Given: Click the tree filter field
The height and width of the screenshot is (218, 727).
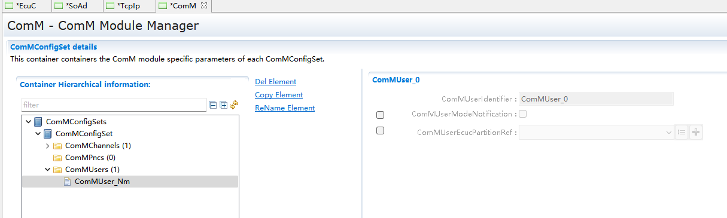Looking at the screenshot, I should (x=114, y=105).
